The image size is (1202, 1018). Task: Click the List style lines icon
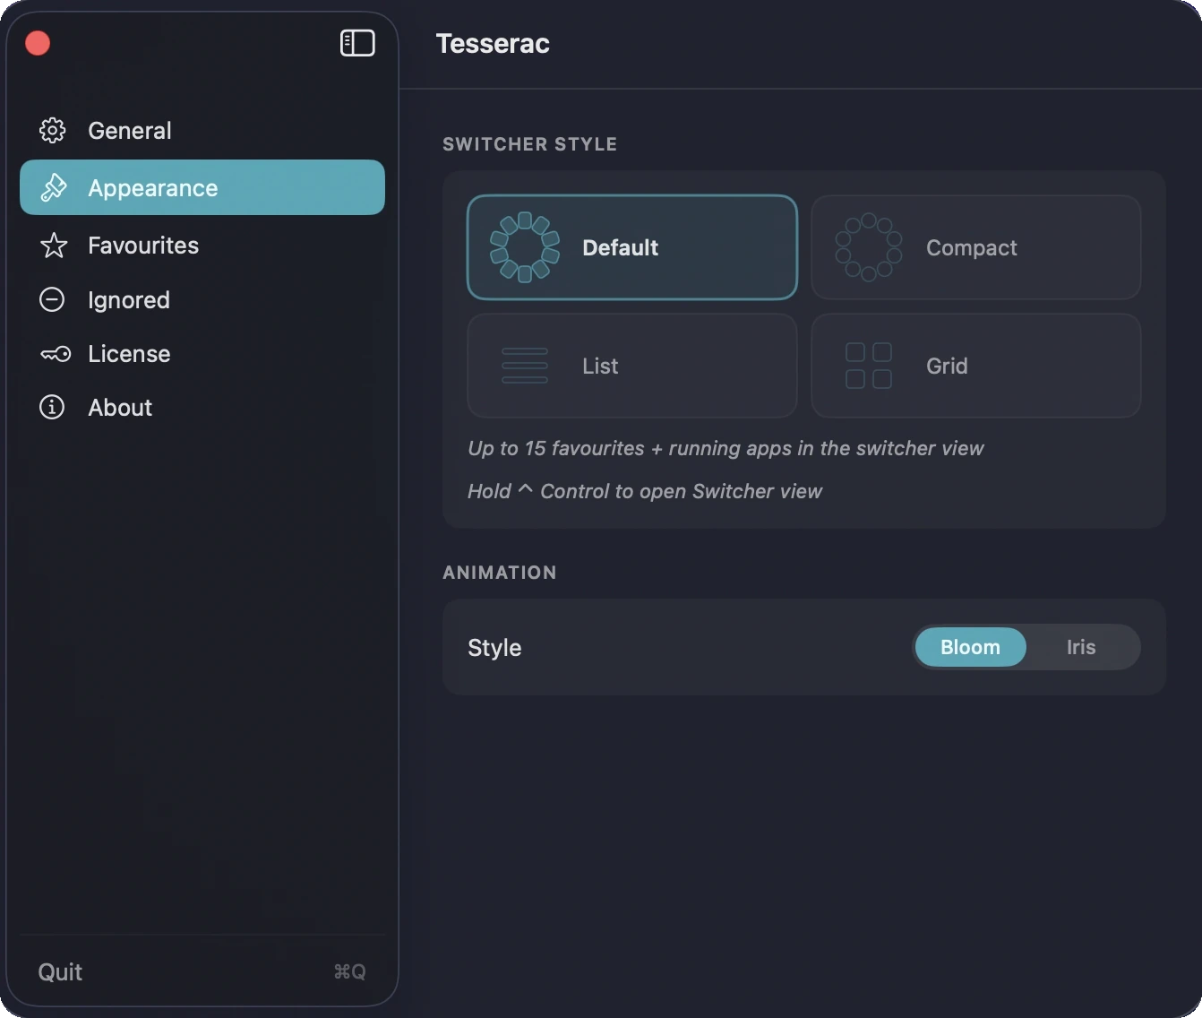click(x=525, y=366)
